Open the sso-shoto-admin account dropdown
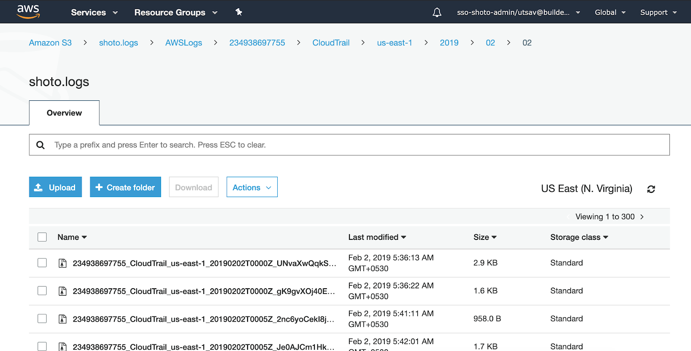This screenshot has height=351, width=691. pyautogui.click(x=518, y=13)
